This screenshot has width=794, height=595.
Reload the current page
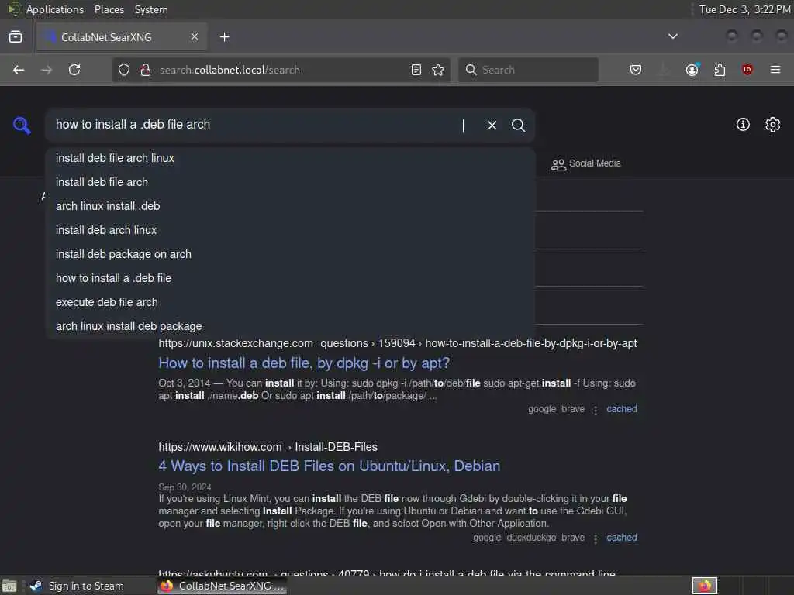(74, 70)
